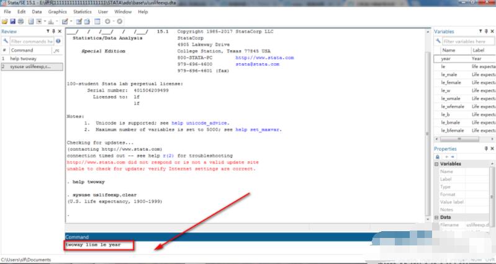Open the Do-file Editor dropdown arrow
The width and height of the screenshot is (496, 264).
[x=71, y=22]
